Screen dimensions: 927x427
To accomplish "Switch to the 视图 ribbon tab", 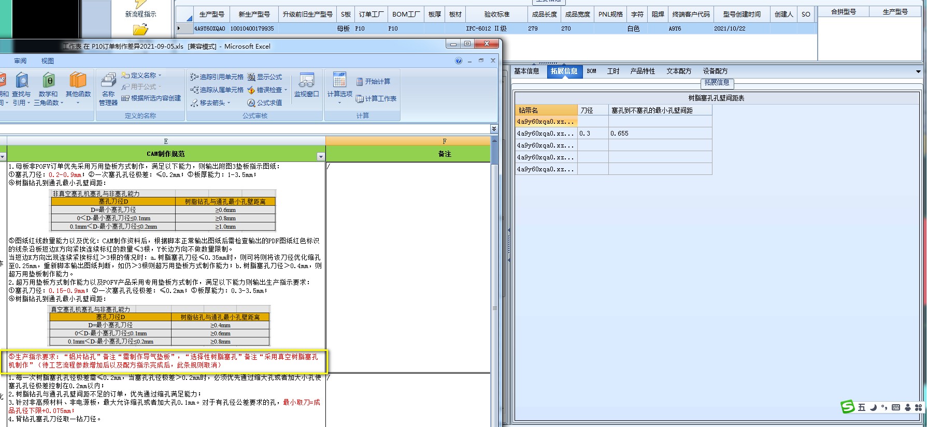I will [48, 61].
